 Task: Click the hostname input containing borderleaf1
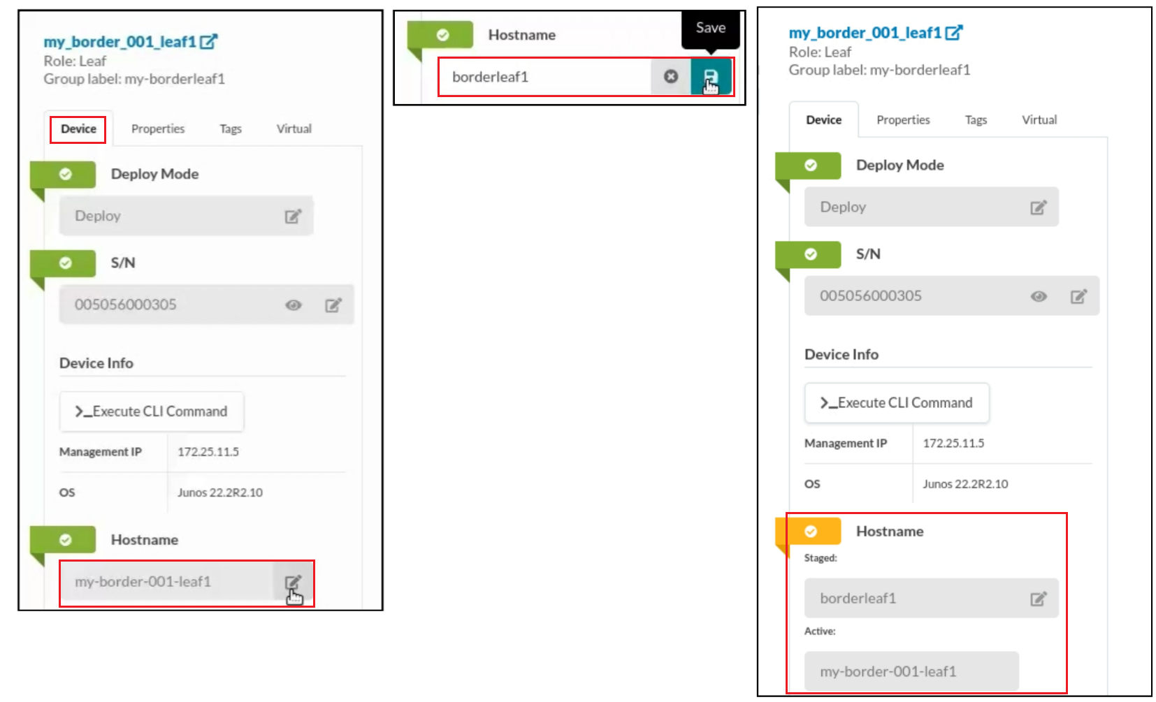(545, 77)
